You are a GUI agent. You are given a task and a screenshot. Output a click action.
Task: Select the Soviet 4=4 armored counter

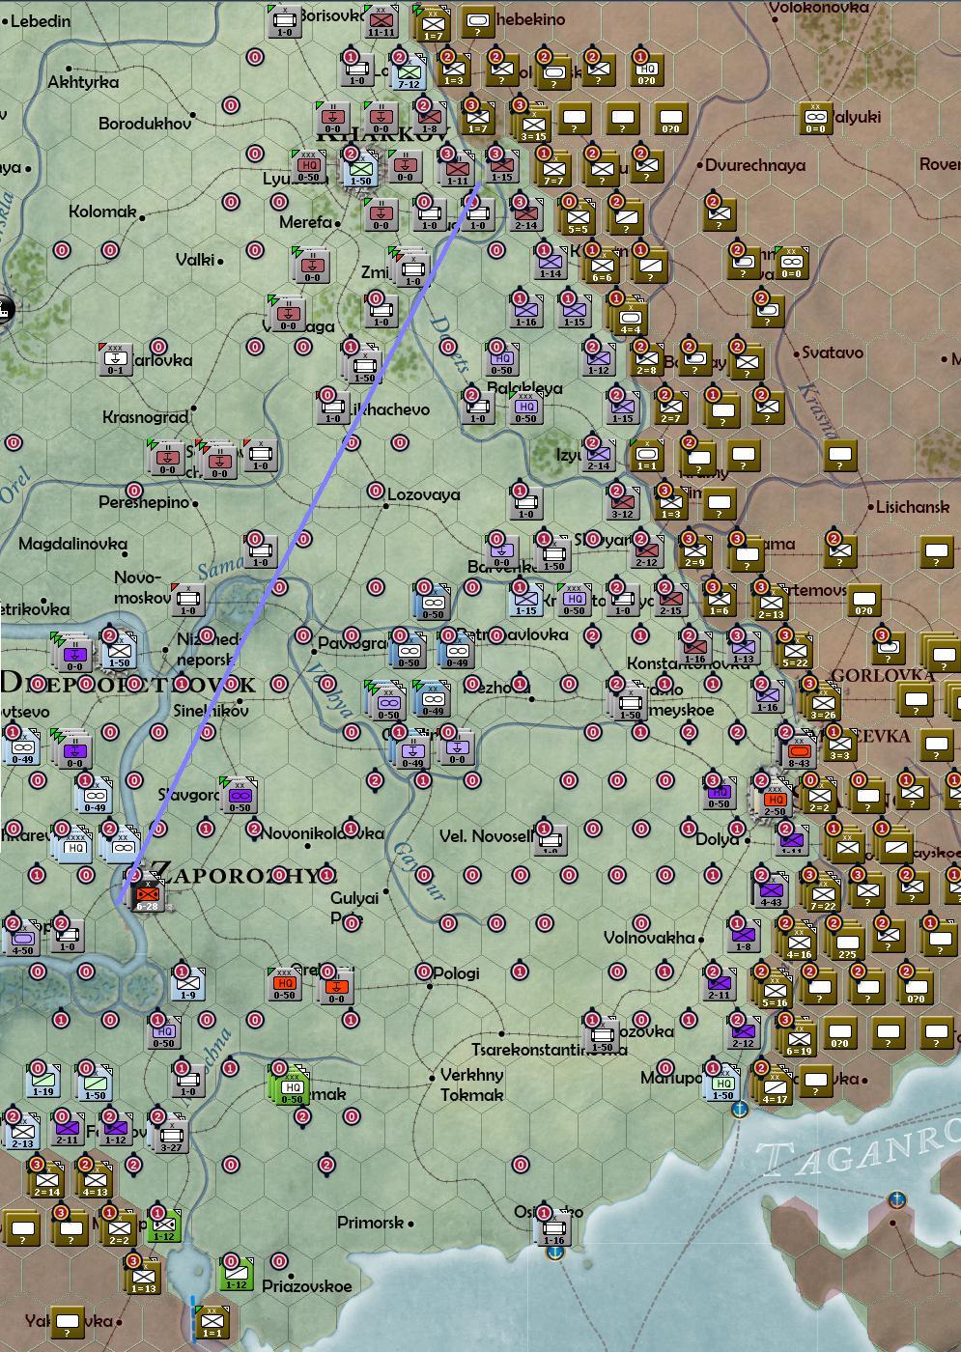[x=630, y=318]
